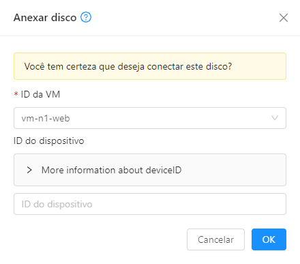Click the chevron arrow in VM dropdown
The width and height of the screenshot is (300, 264).
pyautogui.click(x=275, y=118)
